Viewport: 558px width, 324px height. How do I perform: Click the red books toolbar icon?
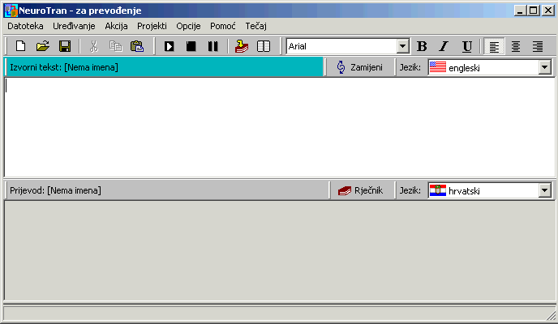[x=242, y=46]
